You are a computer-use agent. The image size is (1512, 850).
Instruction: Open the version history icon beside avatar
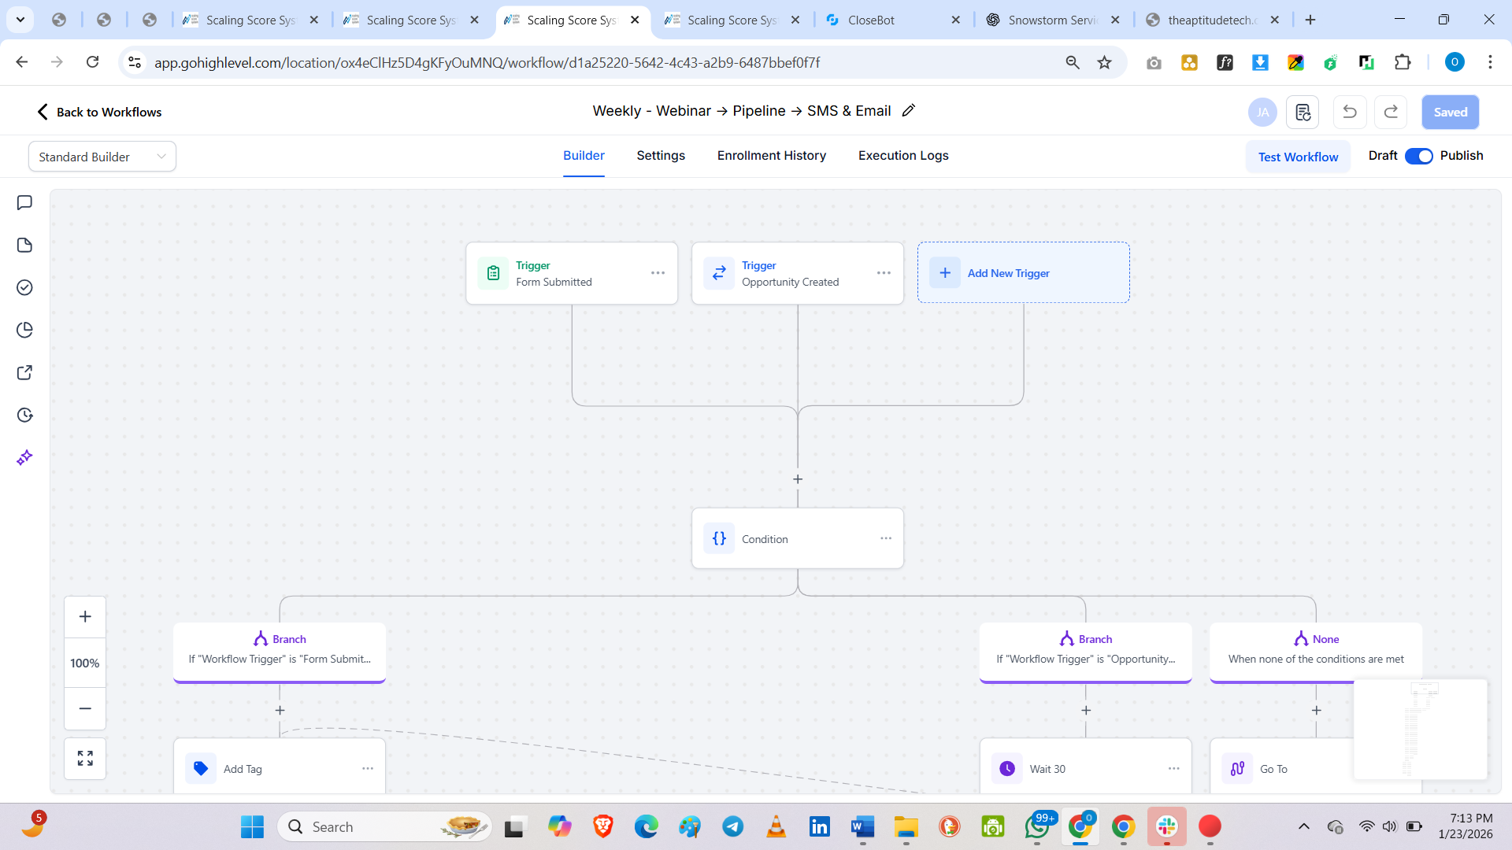click(x=1303, y=112)
